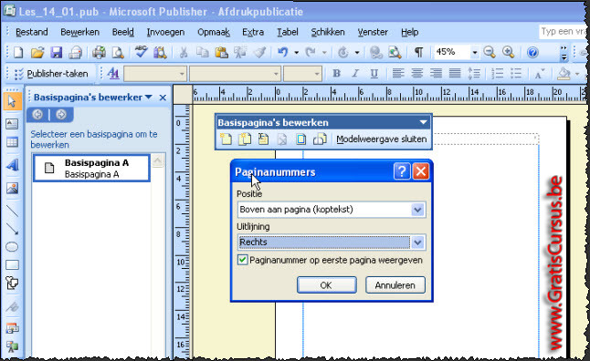This screenshot has height=361, width=590.
Task: Toggle Italic formatting button
Action: [355, 73]
